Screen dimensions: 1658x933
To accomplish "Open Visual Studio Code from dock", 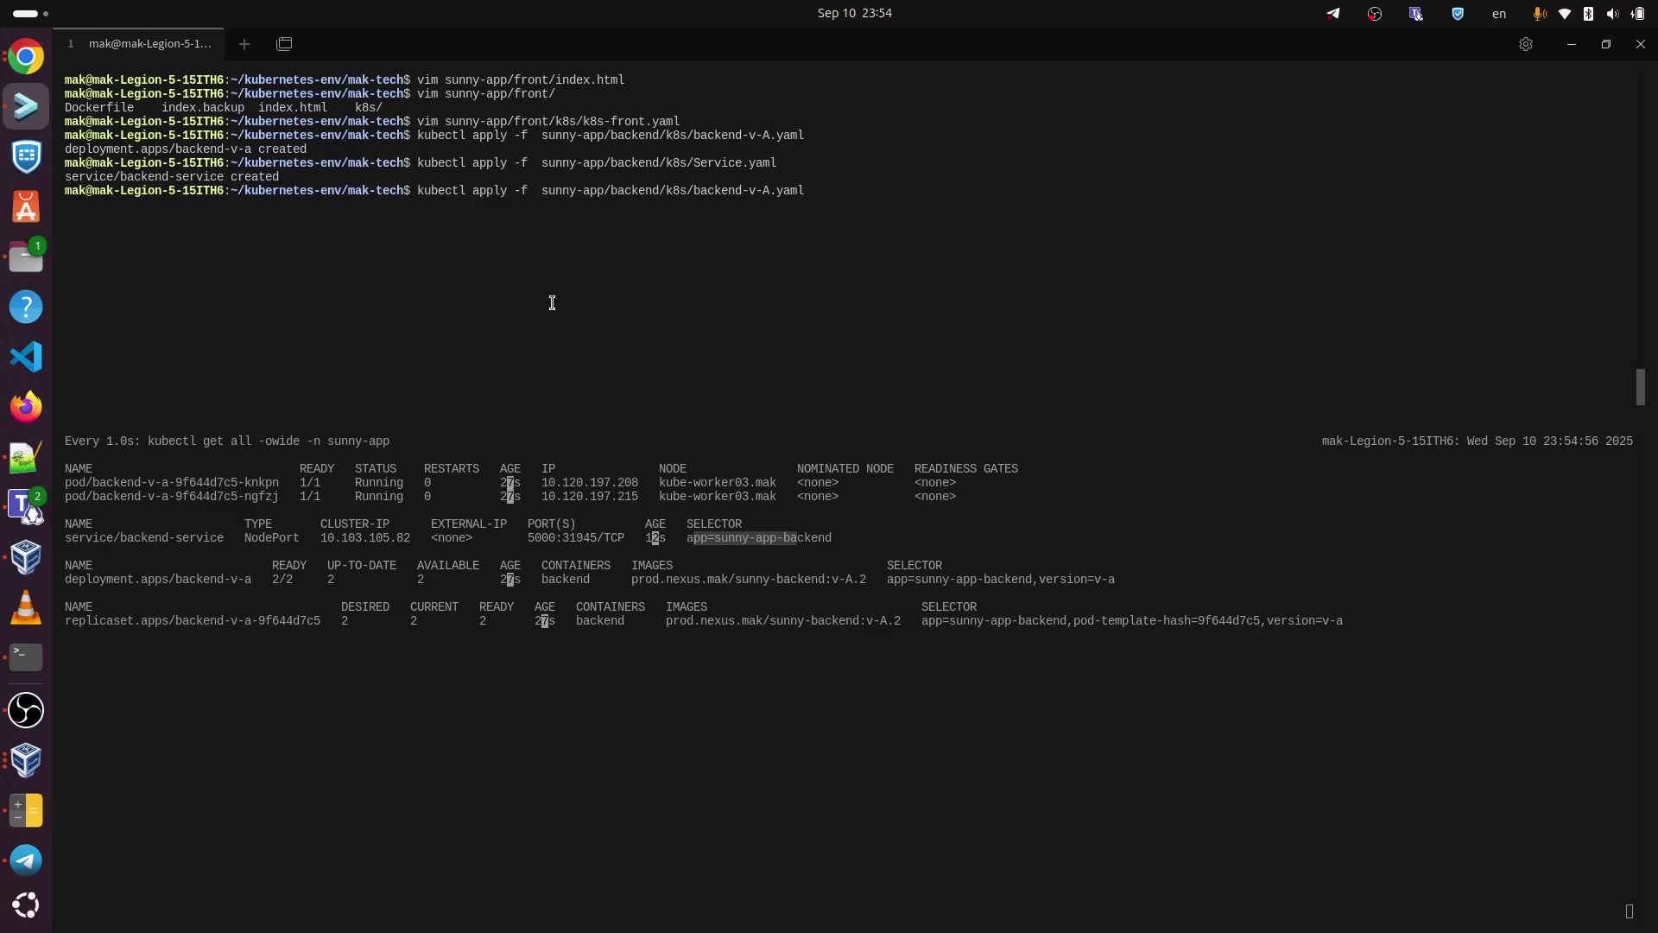I will (x=26, y=357).
